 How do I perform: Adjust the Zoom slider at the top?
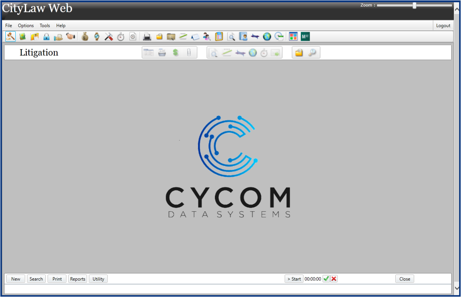pyautogui.click(x=414, y=5)
